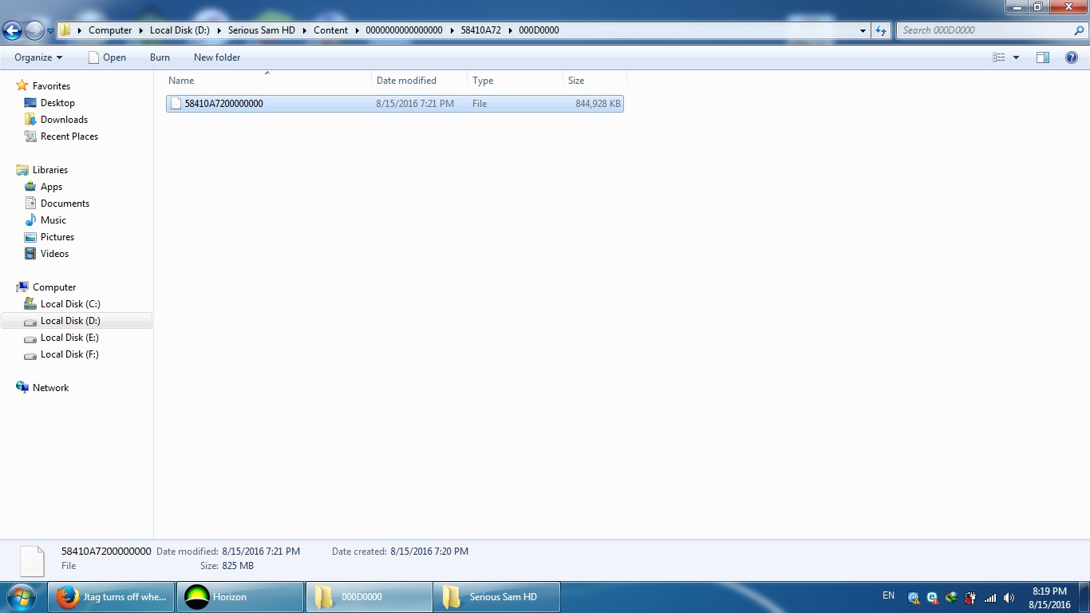This screenshot has height=613, width=1090.
Task: Click the Help question mark icon
Action: tap(1072, 57)
